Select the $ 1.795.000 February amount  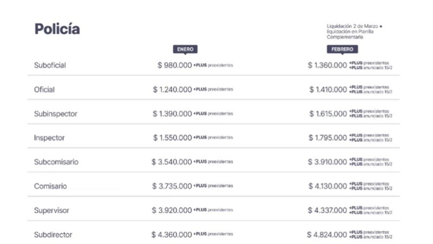coord(328,138)
